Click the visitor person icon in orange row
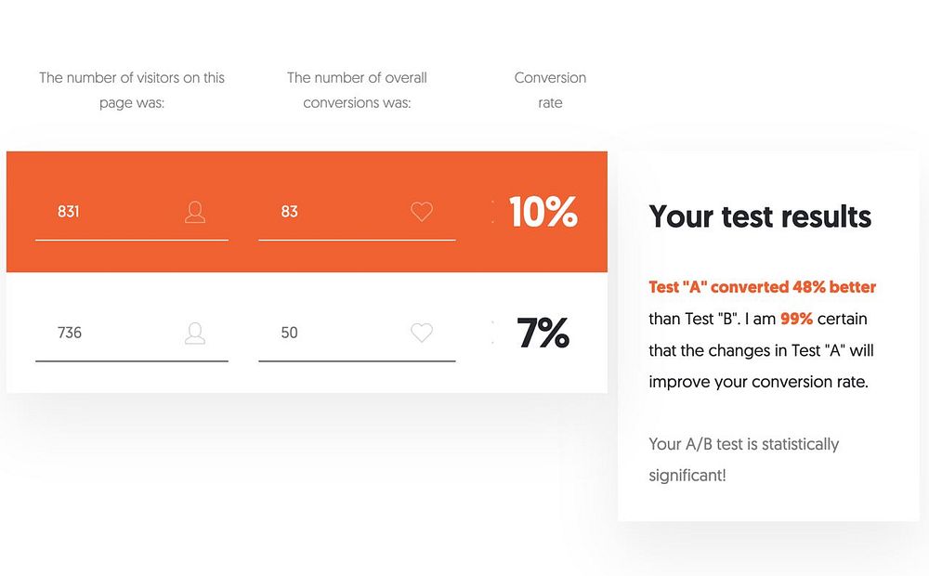 (195, 212)
